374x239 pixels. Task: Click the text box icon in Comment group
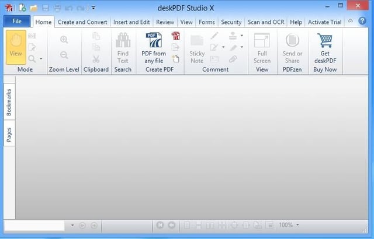(x=214, y=59)
